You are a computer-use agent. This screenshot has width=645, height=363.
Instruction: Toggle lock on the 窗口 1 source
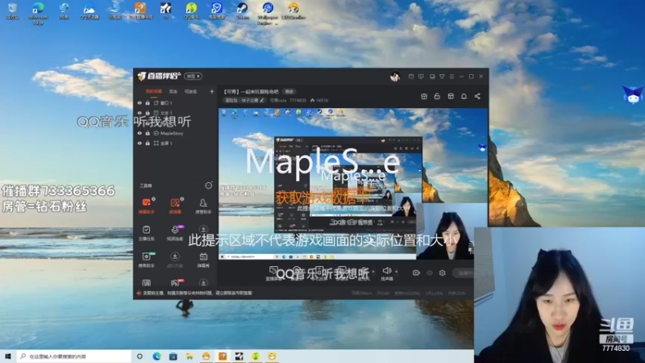tap(148, 103)
